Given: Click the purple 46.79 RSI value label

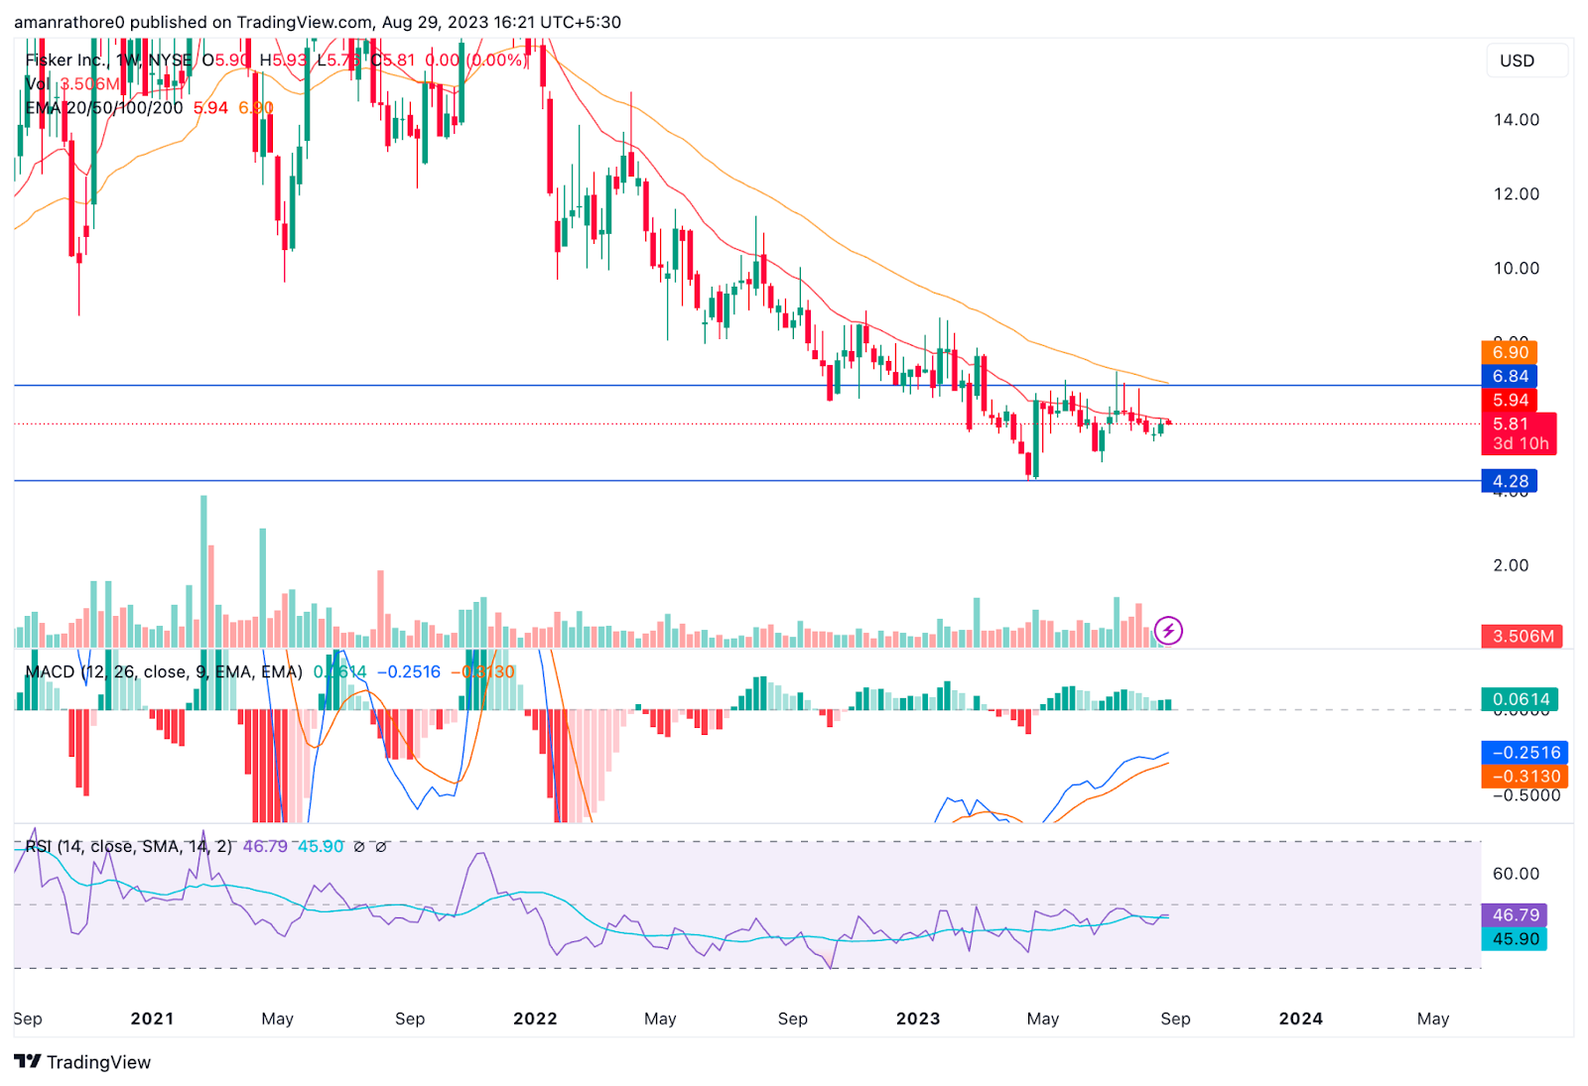Looking at the screenshot, I should [1515, 914].
